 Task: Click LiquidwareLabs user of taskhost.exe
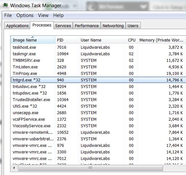[x=95, y=47]
